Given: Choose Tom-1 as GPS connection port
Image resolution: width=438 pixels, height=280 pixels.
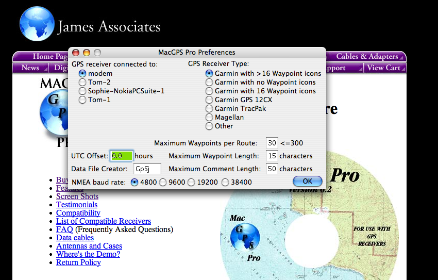Looking at the screenshot, I should click(82, 100).
